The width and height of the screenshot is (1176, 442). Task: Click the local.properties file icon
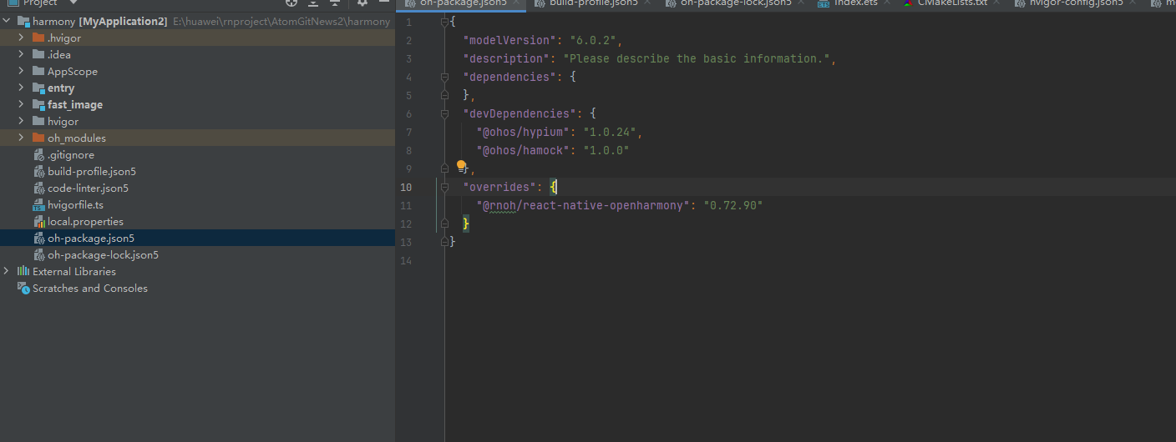click(x=39, y=222)
